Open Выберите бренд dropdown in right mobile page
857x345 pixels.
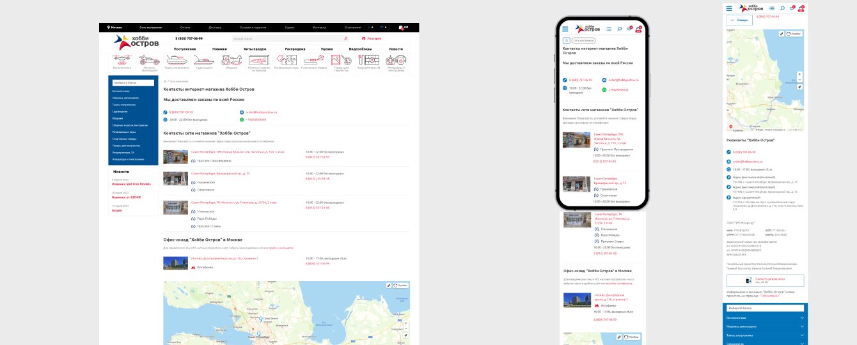point(766,308)
